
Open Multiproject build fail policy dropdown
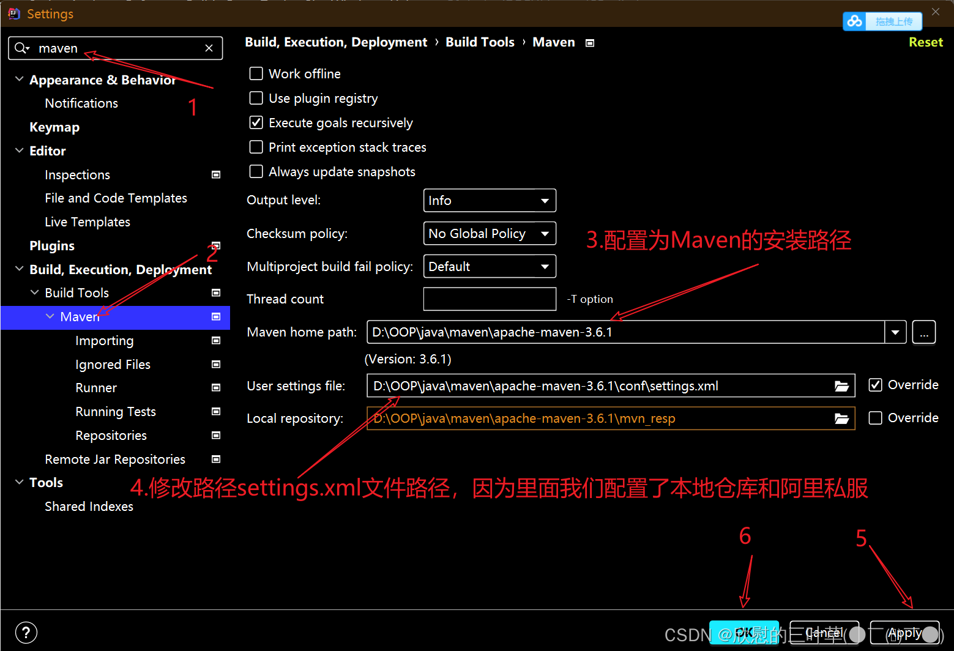point(490,267)
